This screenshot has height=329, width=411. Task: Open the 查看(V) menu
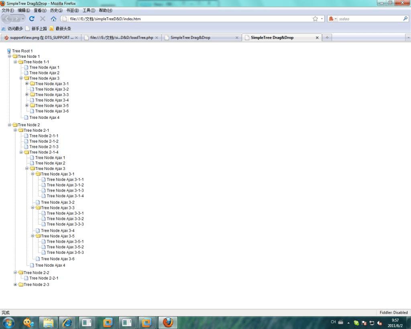click(40, 10)
